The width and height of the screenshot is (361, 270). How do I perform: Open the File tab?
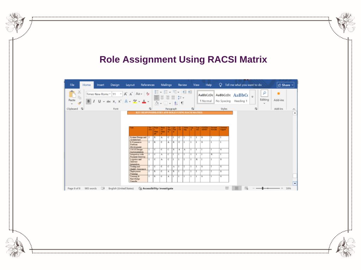tap(72, 85)
